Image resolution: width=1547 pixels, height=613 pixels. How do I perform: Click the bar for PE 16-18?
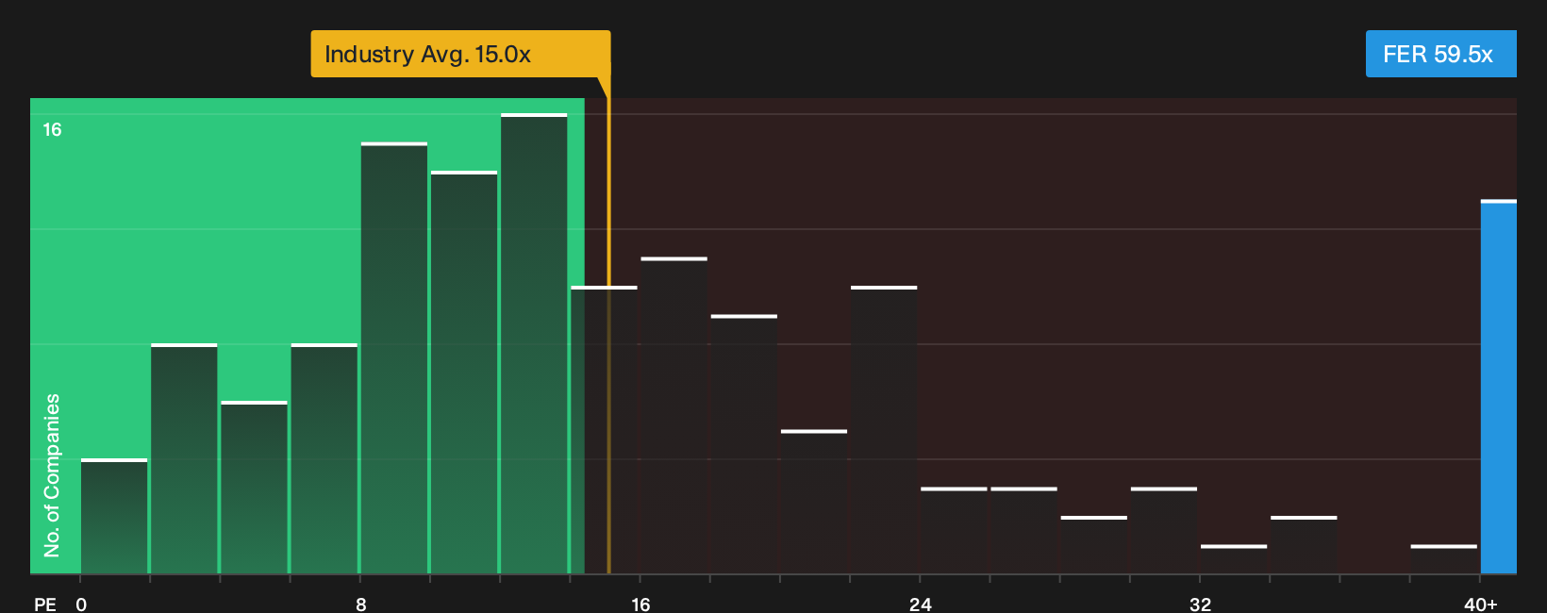pos(674,415)
